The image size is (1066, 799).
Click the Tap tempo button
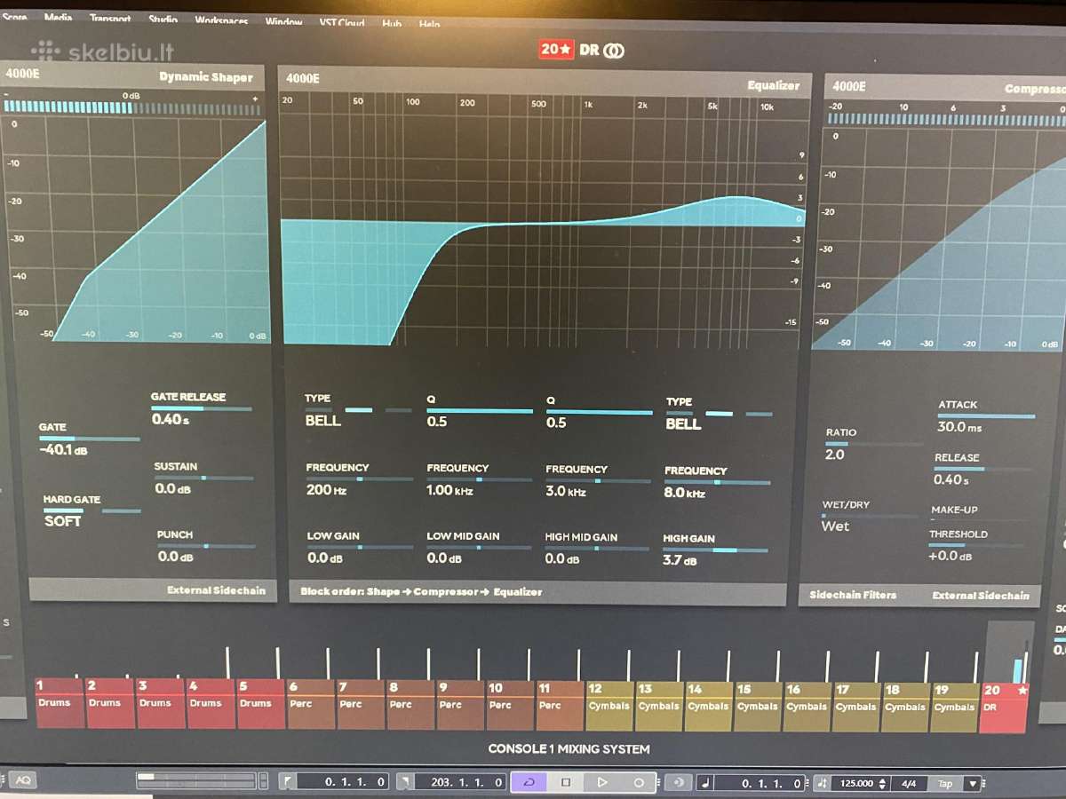(x=945, y=783)
